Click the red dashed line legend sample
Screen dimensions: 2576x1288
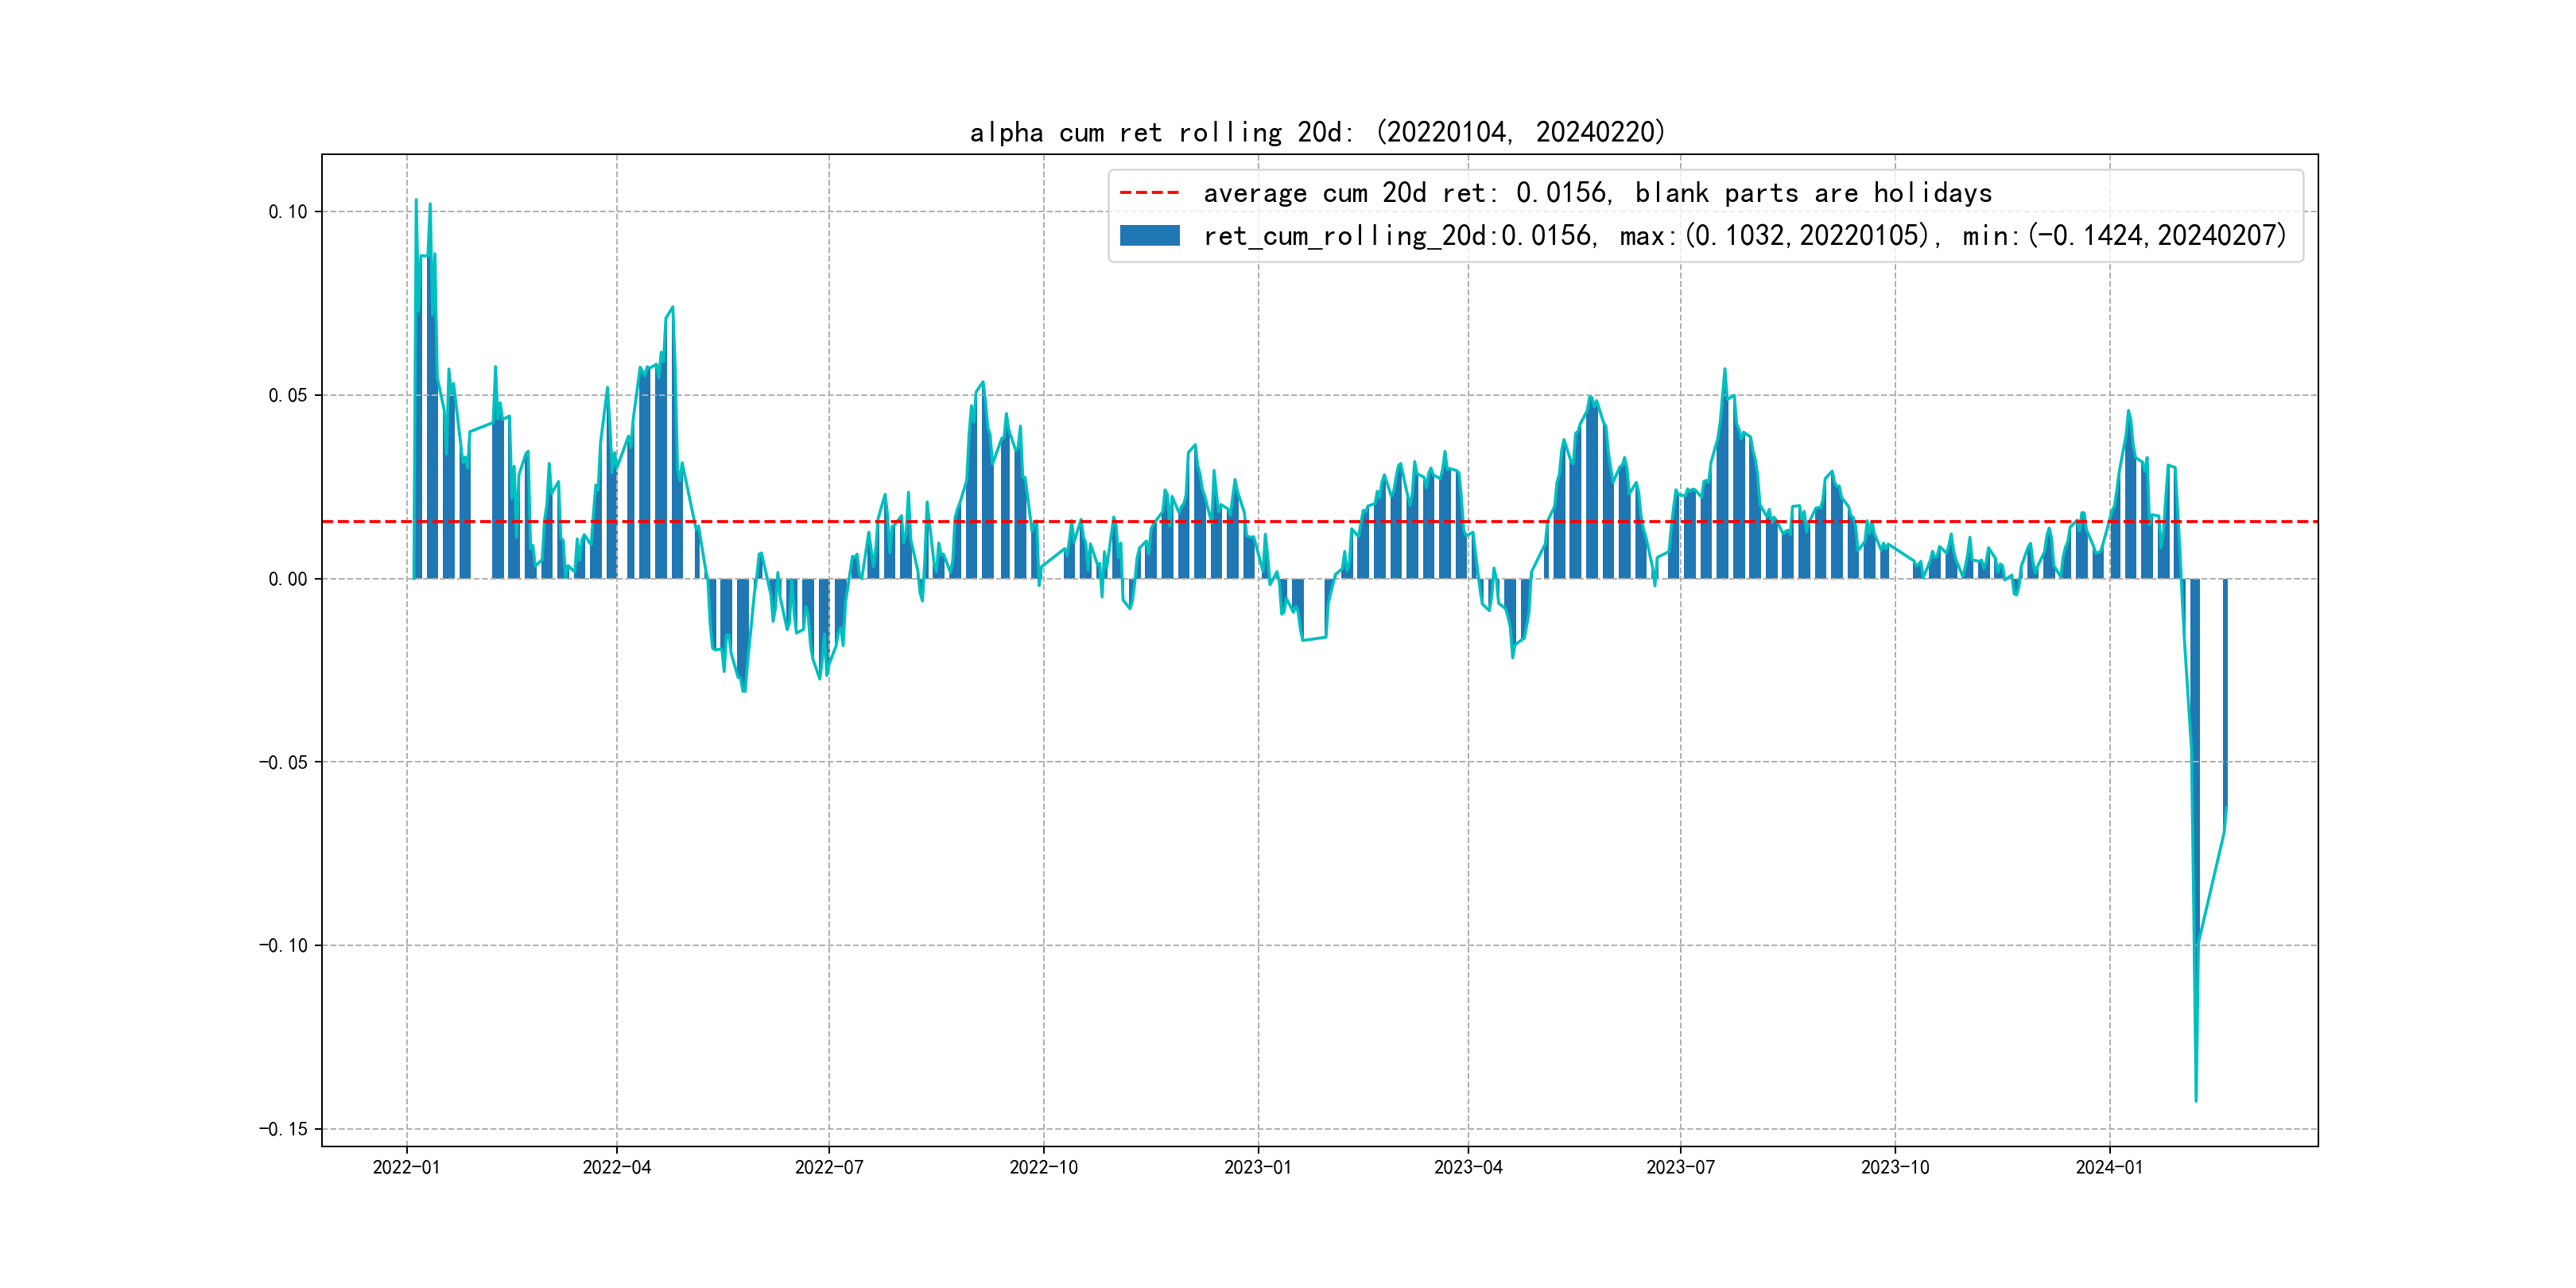[1149, 193]
